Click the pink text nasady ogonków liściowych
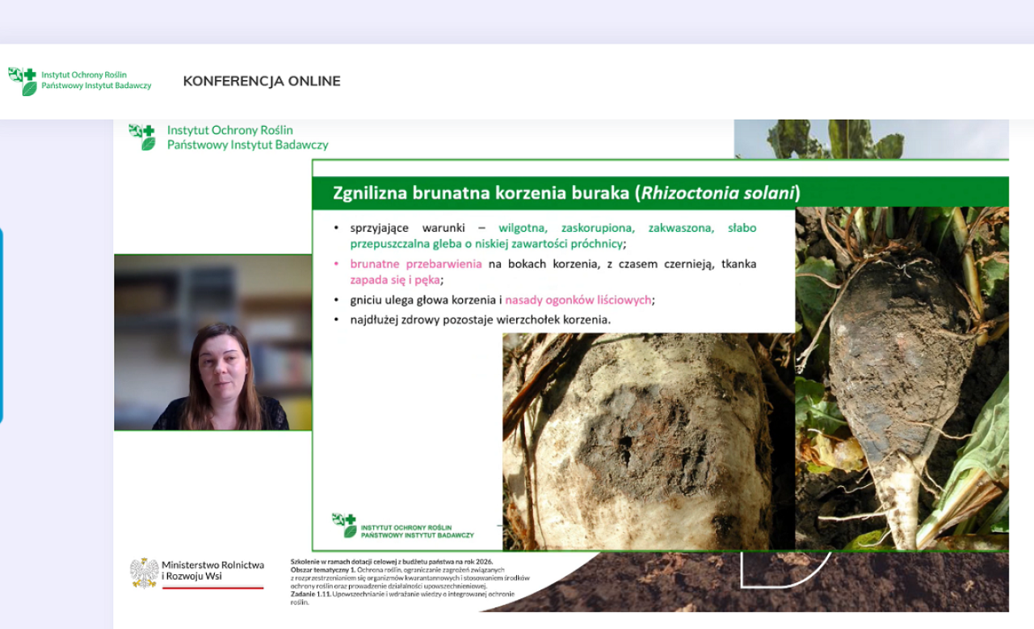 point(578,300)
